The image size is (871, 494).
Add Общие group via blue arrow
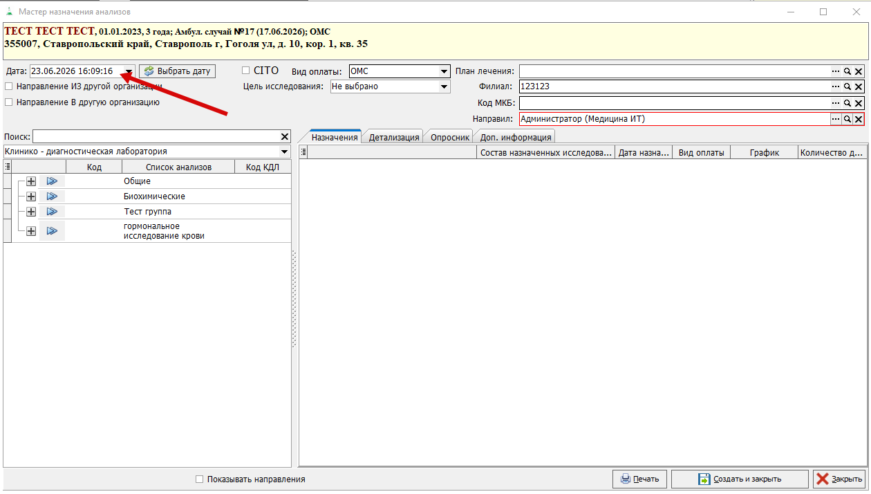pyautogui.click(x=52, y=181)
